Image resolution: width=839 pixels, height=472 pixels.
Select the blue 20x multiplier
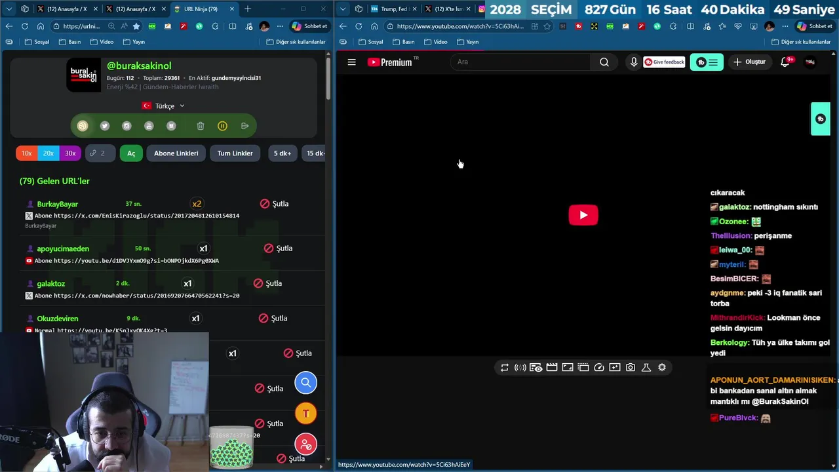coord(49,153)
